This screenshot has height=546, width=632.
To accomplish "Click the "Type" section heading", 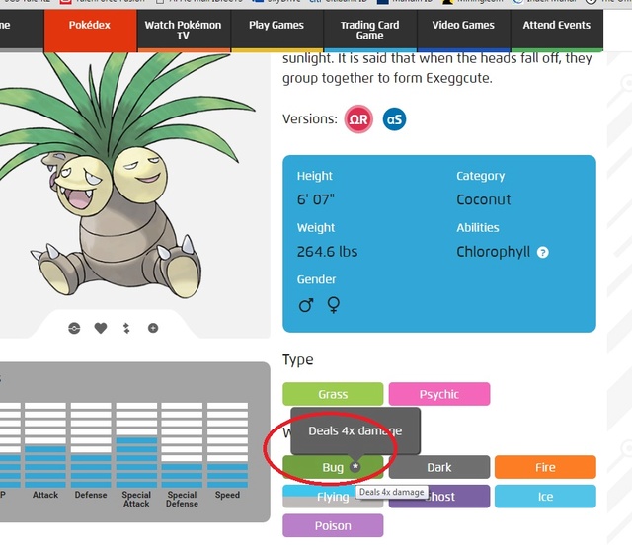I will click(x=298, y=359).
